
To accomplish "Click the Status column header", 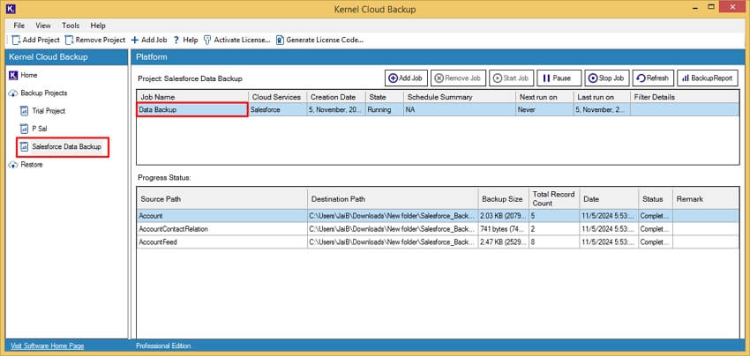I will pos(656,199).
